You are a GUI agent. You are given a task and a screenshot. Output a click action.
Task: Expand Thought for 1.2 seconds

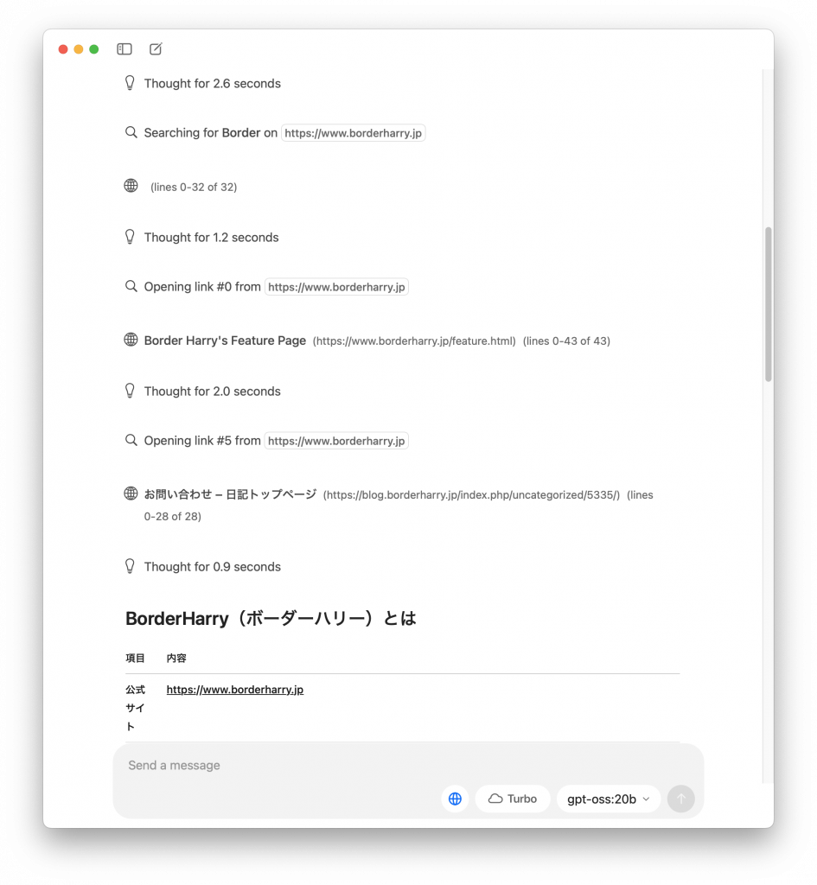211,238
